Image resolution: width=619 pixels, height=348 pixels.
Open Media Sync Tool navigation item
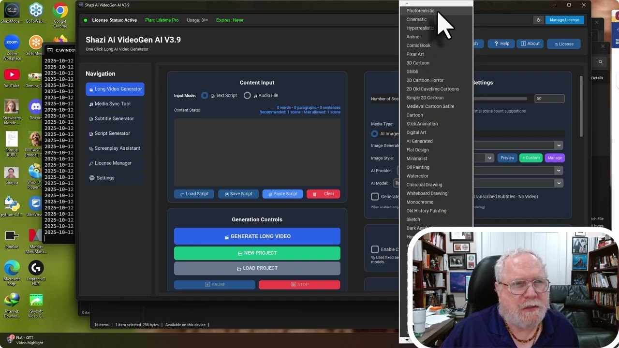(115, 103)
